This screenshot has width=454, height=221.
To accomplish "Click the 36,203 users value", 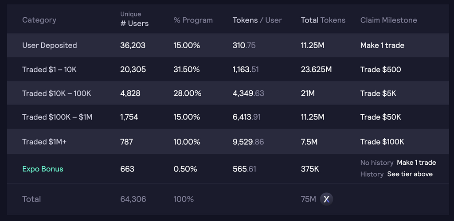I will [133, 46].
